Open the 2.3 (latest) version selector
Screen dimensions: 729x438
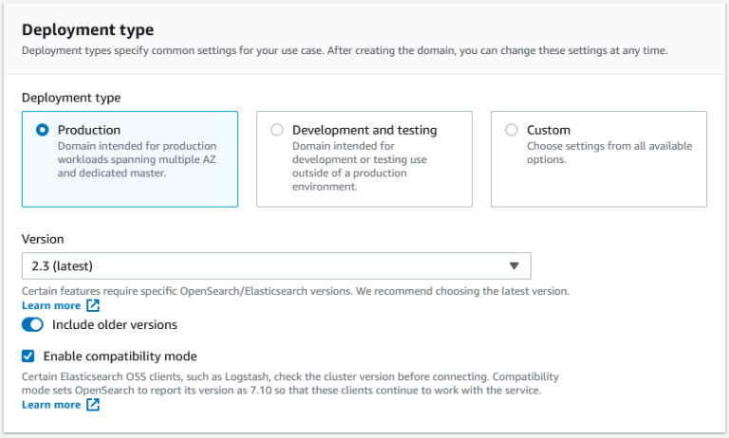(x=275, y=266)
